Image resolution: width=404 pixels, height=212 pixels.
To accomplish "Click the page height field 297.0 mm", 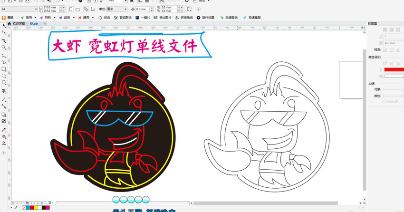I will click(51, 11).
